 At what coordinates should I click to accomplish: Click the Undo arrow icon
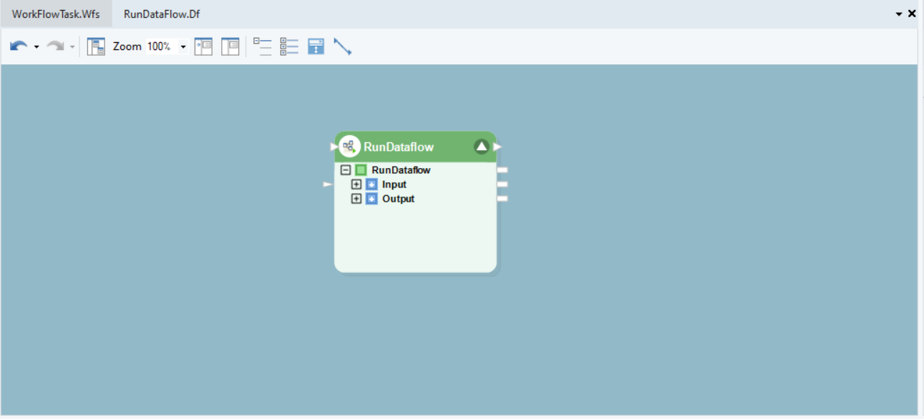pos(18,46)
